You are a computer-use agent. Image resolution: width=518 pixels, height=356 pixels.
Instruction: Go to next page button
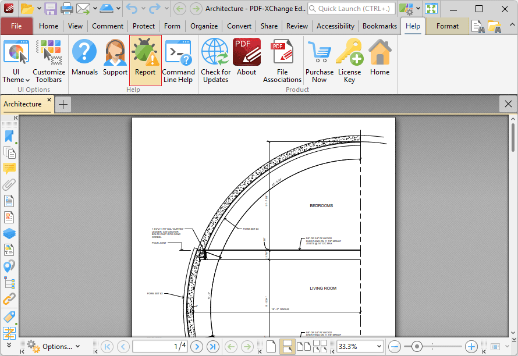click(x=197, y=347)
